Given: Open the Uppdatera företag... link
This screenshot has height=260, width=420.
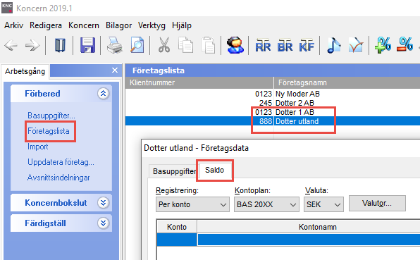Looking at the screenshot, I should pos(61,162).
